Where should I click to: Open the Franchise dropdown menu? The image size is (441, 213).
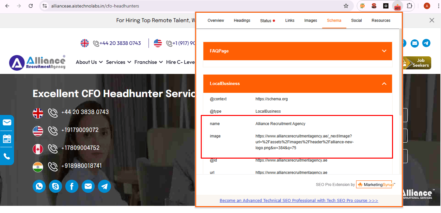click(x=149, y=62)
